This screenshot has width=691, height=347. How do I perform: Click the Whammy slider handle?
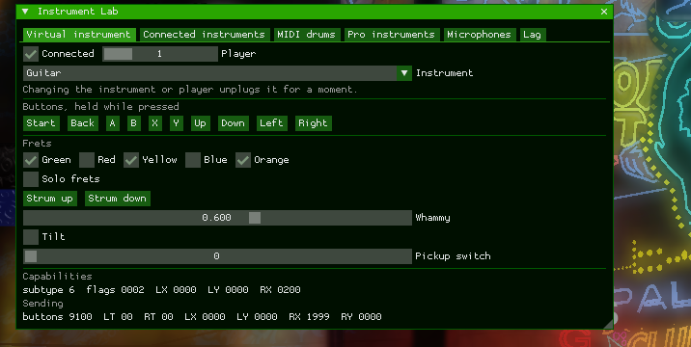255,218
